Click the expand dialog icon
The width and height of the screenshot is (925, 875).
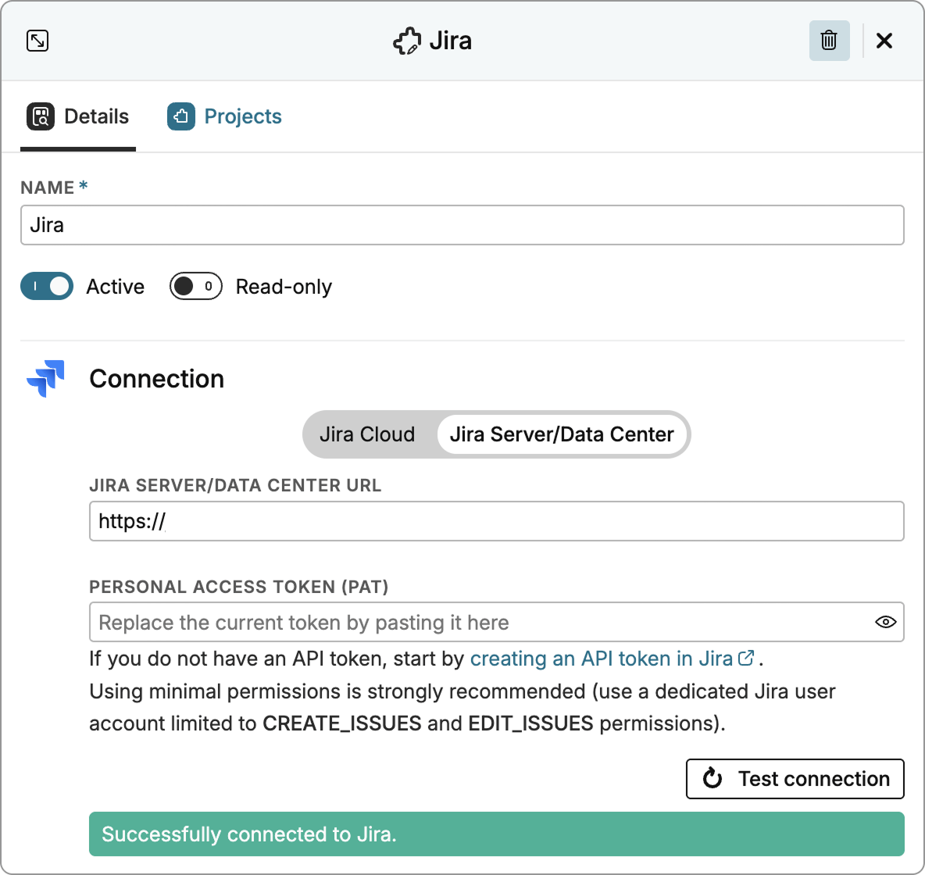click(x=37, y=41)
